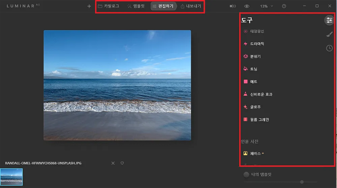This screenshot has height=188, width=337.
Task: Toggle the eye preview of original
Action: tap(247, 6)
